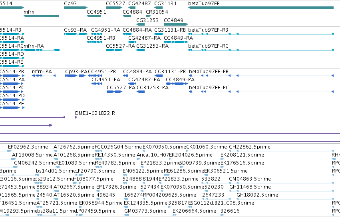This screenshot has height=217, width=340.
Task: Click the AT13008.5prime EST label
Action: point(32,155)
